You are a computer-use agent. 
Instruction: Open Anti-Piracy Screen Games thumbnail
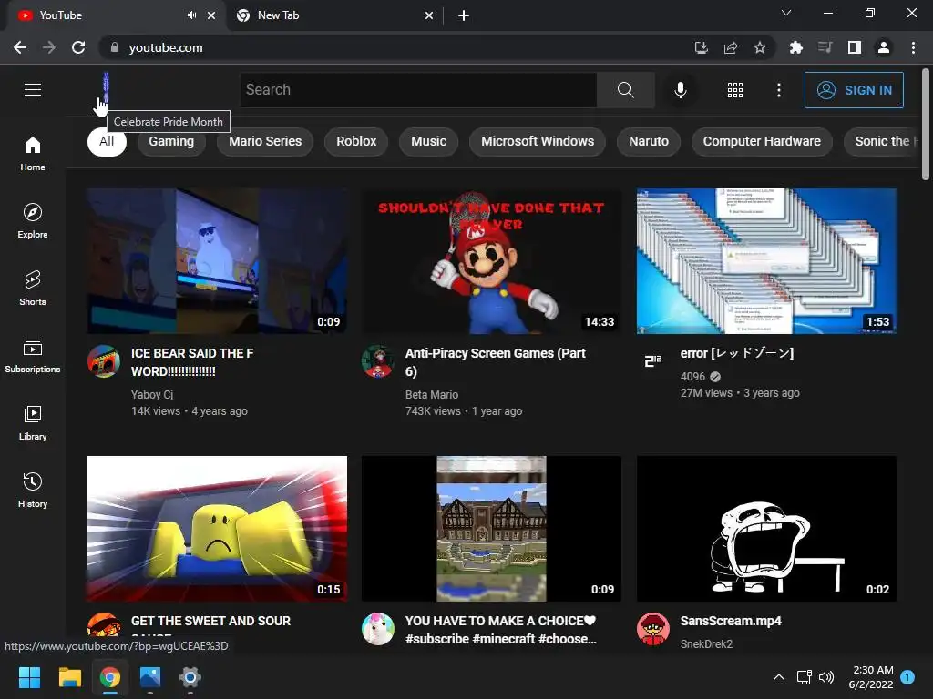[491, 261]
